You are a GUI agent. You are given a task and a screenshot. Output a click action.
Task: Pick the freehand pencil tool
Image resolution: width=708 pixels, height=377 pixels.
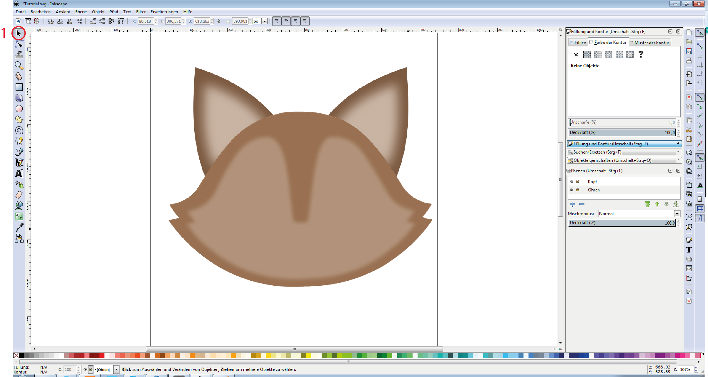[x=19, y=141]
